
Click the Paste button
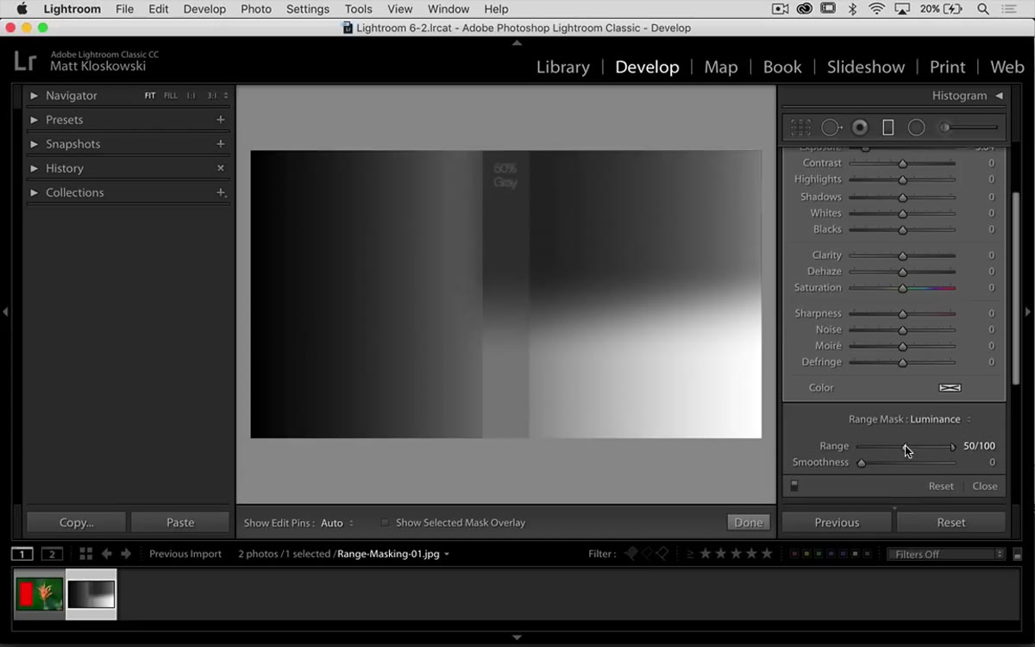pyautogui.click(x=180, y=523)
